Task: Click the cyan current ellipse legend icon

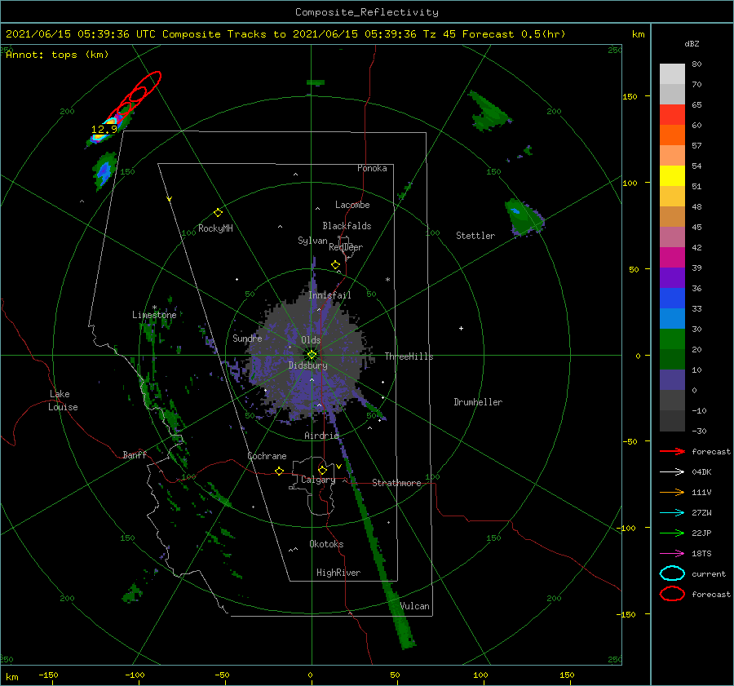Action: tap(672, 573)
